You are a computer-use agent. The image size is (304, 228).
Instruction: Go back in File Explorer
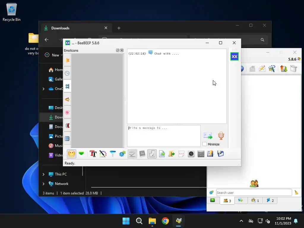click(x=47, y=40)
